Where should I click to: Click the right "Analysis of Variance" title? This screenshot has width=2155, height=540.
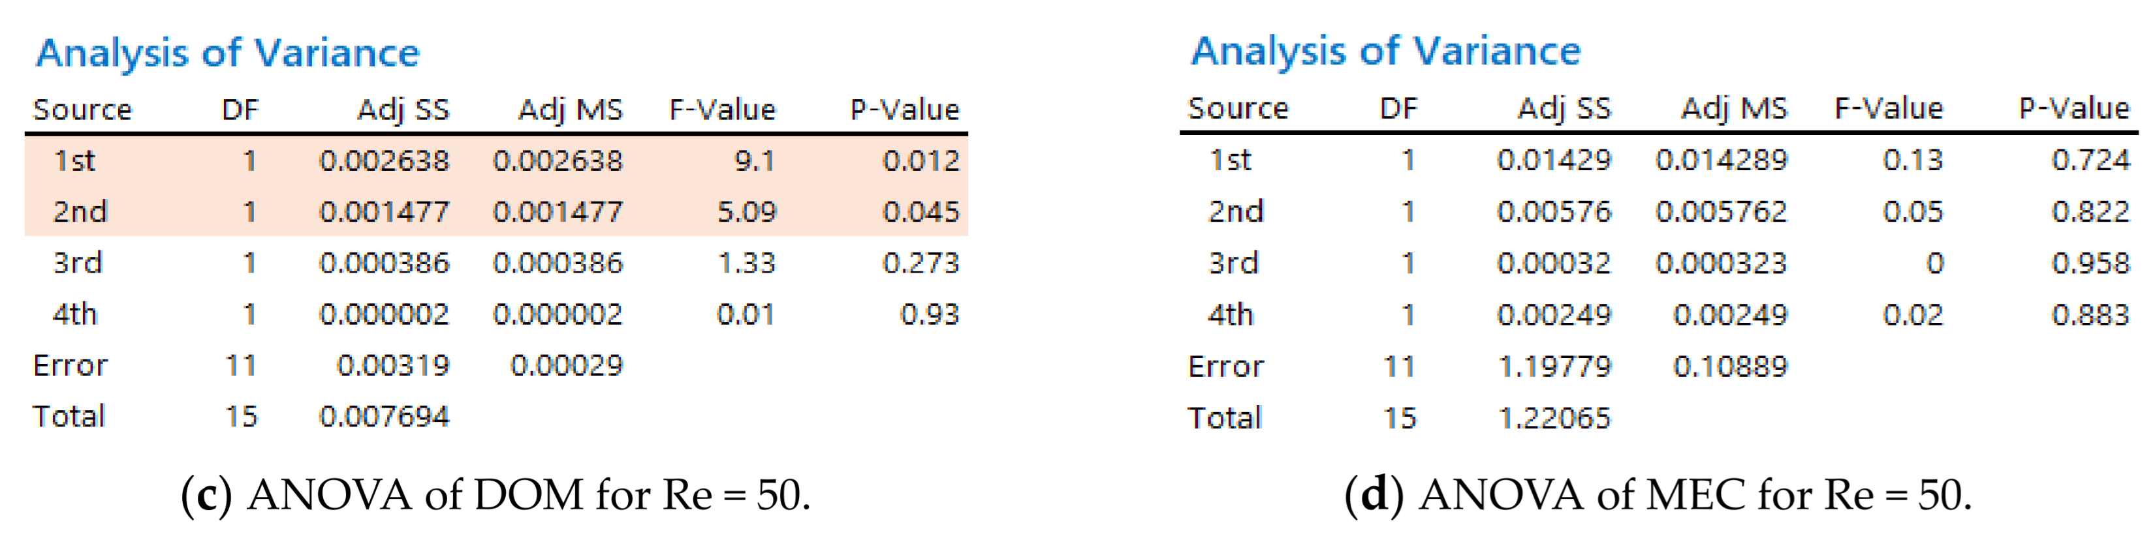1385,52
